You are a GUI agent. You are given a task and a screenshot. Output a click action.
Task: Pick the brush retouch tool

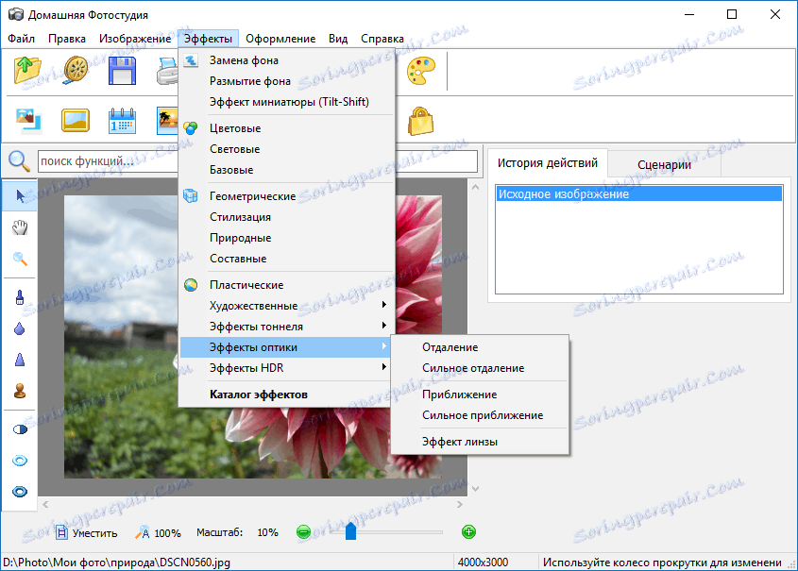point(19,297)
